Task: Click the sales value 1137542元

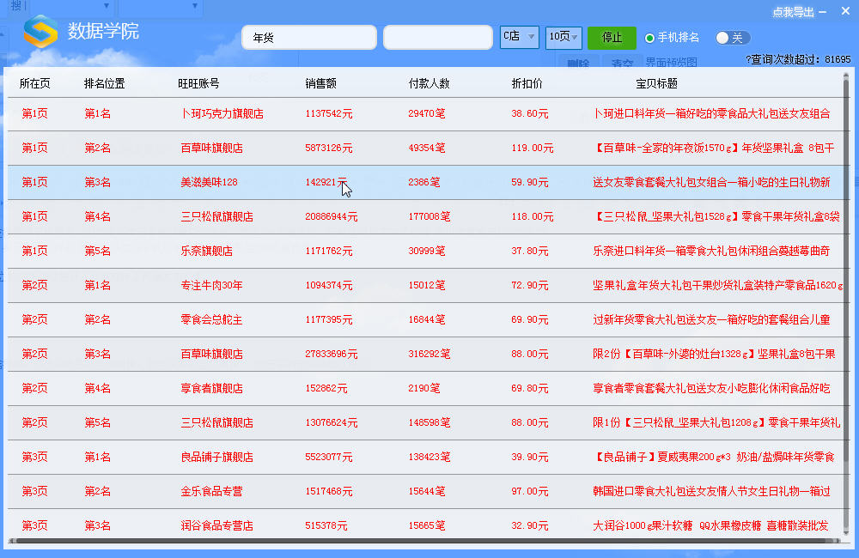Action: tap(329, 113)
